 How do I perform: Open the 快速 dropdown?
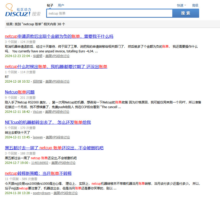click(x=181, y=5)
